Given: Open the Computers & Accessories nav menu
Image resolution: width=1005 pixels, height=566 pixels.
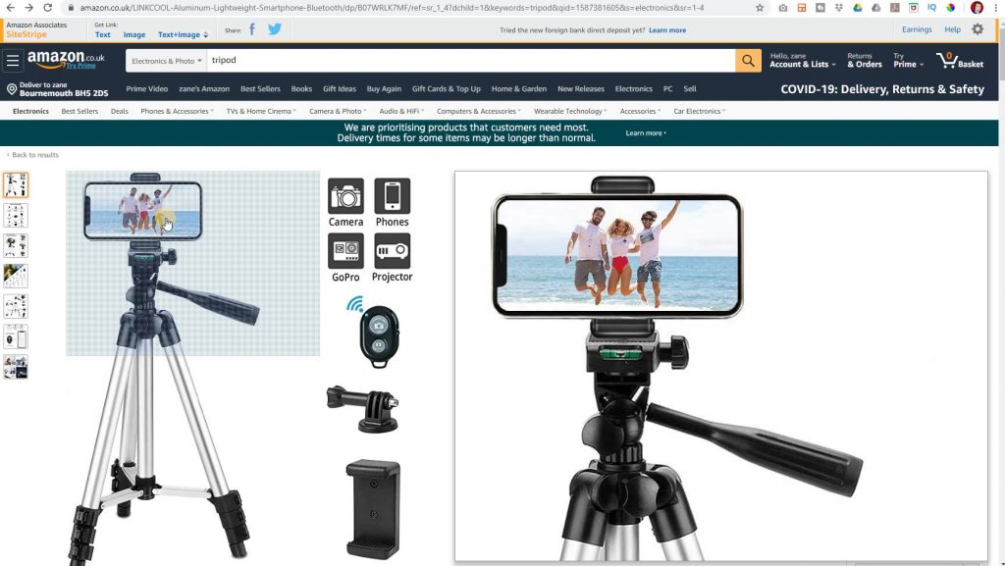Looking at the screenshot, I should pos(478,111).
